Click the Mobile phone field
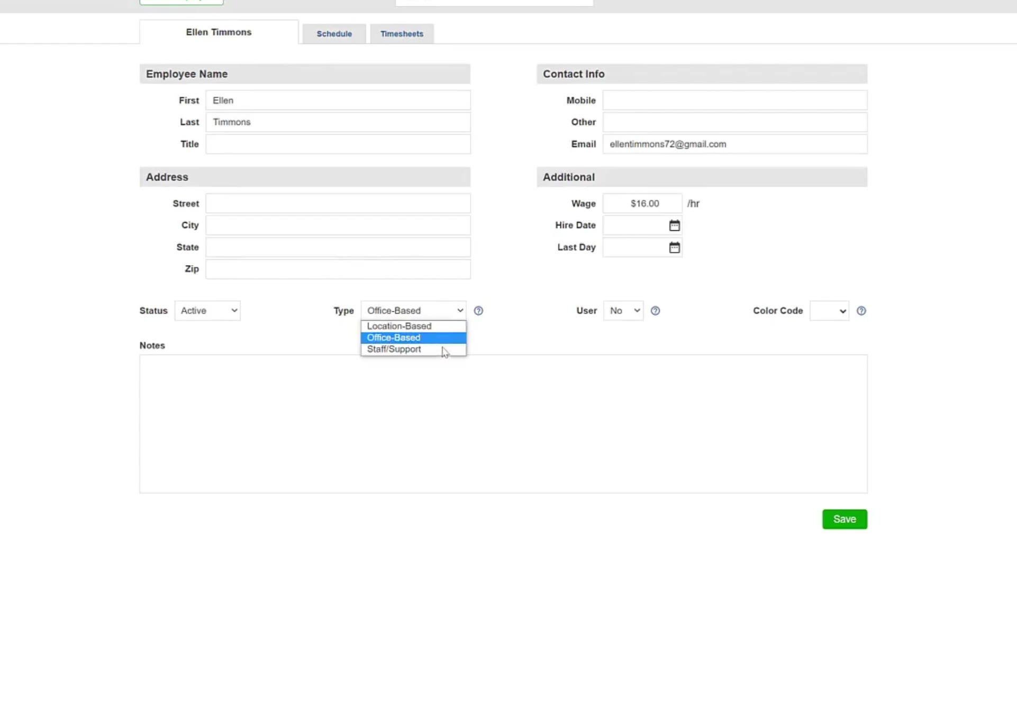Viewport: 1017px width, 707px height. 735,101
